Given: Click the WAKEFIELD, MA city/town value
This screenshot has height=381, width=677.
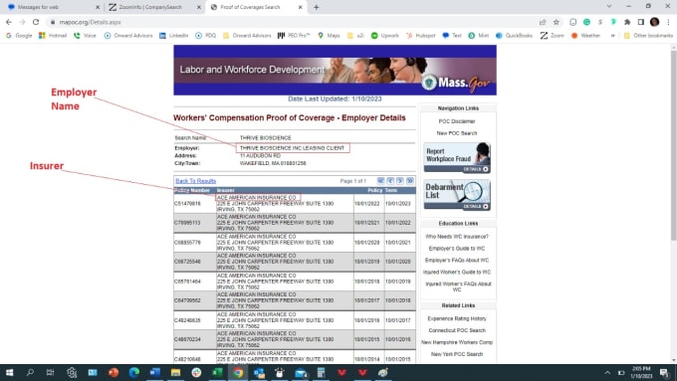Looking at the screenshot, I should (273, 163).
